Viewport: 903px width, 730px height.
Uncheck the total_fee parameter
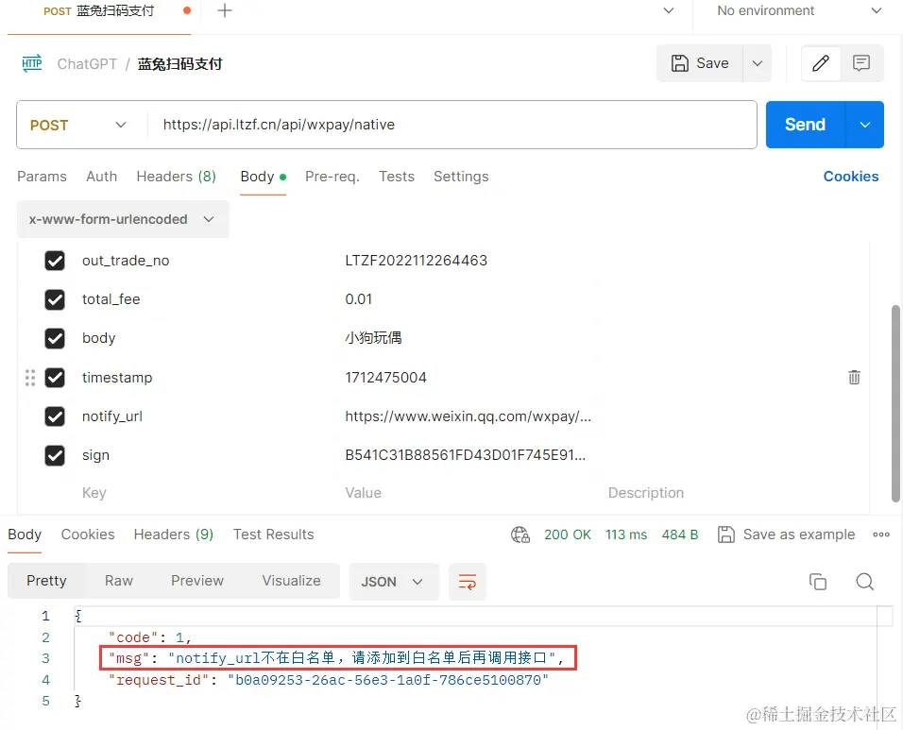[x=55, y=299]
